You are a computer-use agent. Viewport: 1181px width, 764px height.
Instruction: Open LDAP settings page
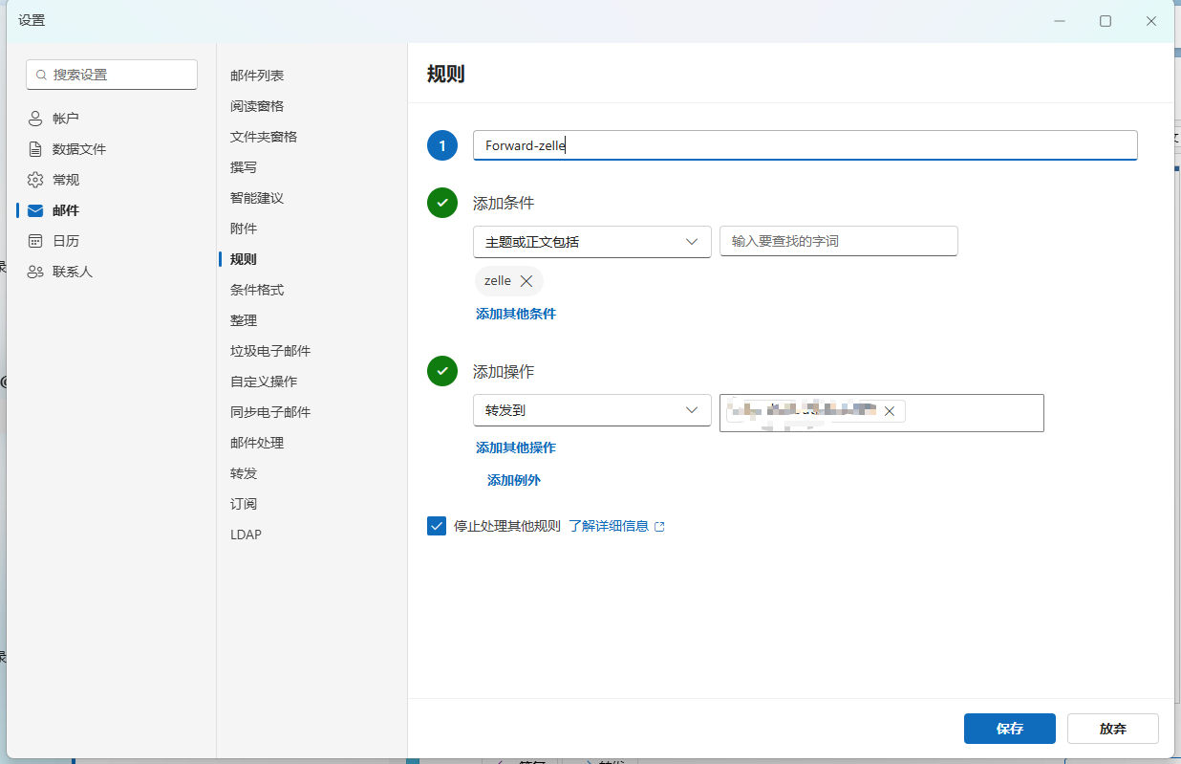click(x=246, y=535)
